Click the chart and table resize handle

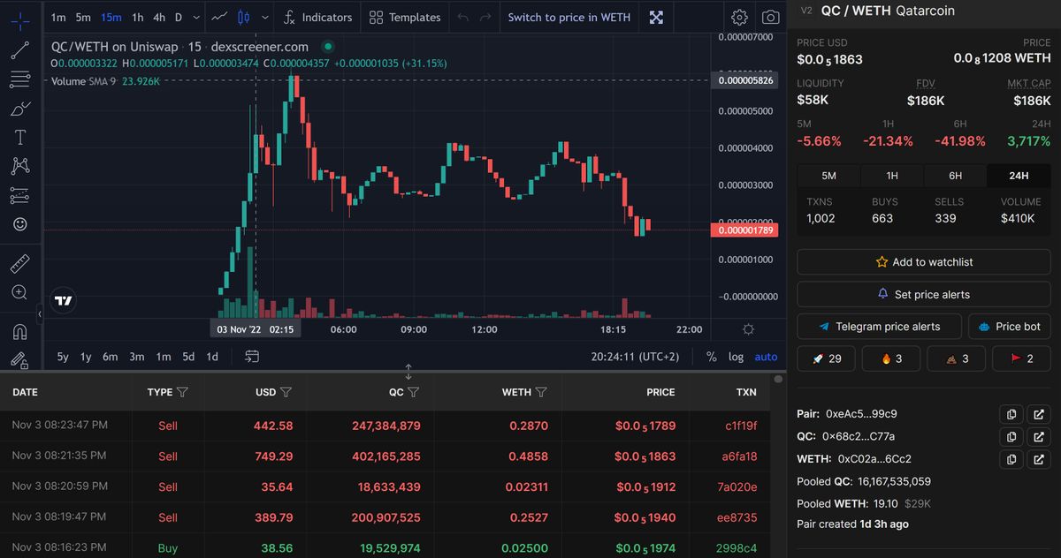pyautogui.click(x=408, y=372)
